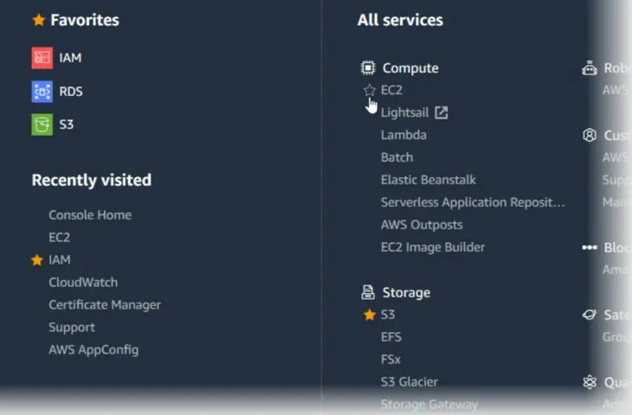Open EC2 under Compute
The height and width of the screenshot is (415, 632).
pyautogui.click(x=391, y=90)
